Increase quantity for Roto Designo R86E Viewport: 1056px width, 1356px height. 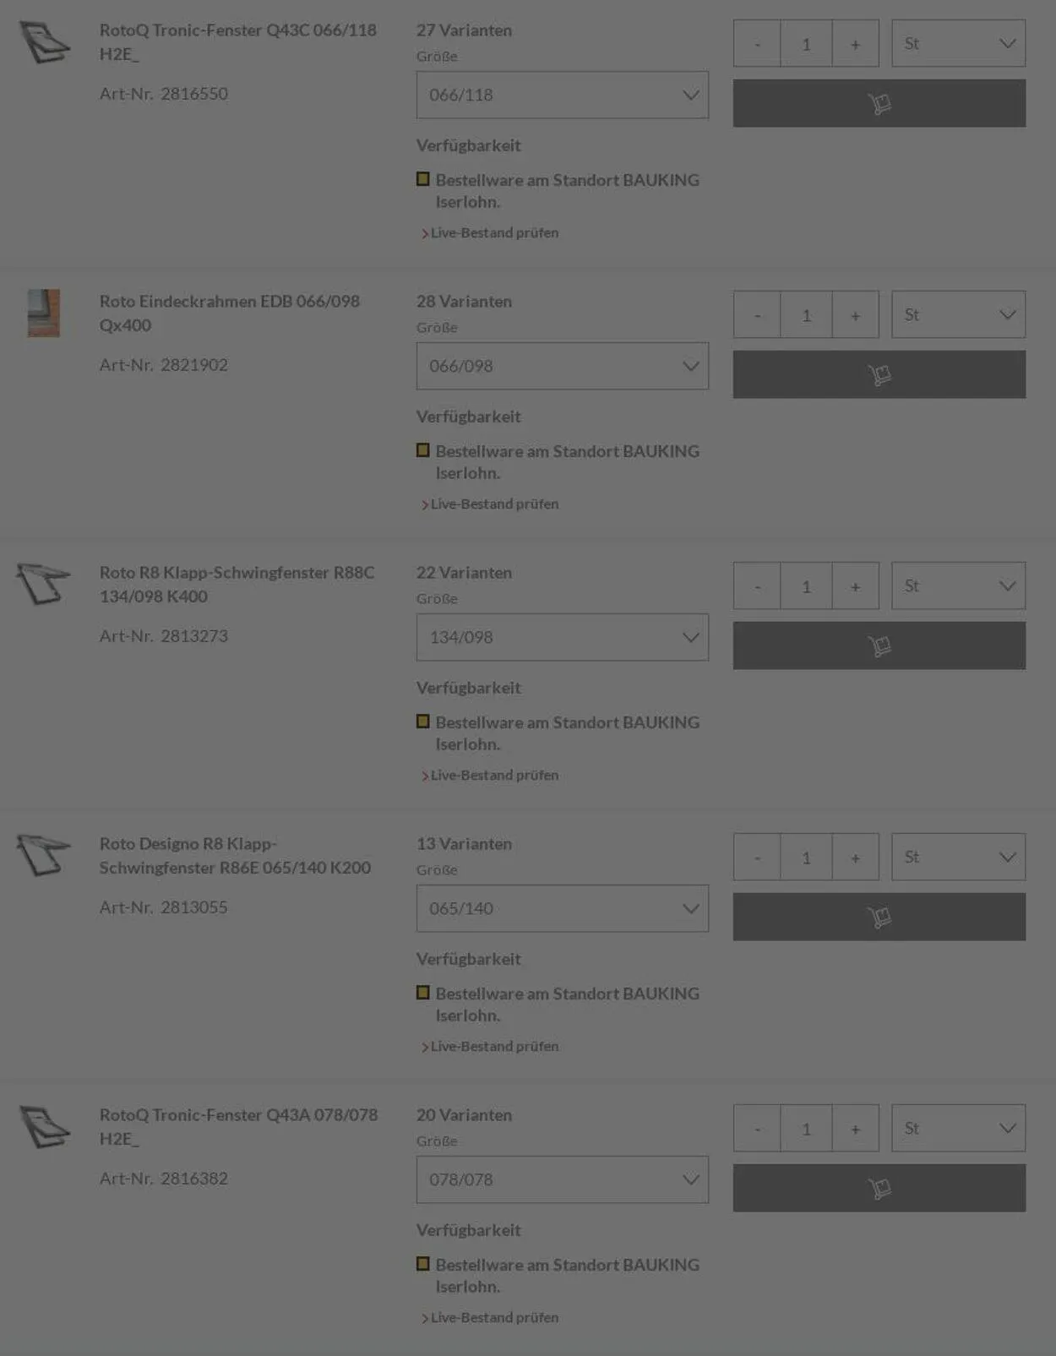(855, 857)
